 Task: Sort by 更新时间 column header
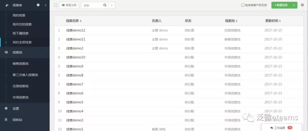point(273,21)
